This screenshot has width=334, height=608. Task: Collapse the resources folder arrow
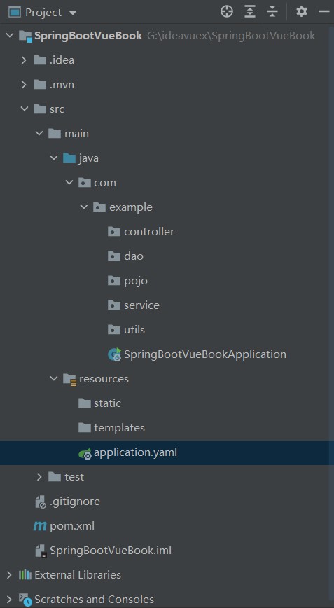(x=54, y=378)
